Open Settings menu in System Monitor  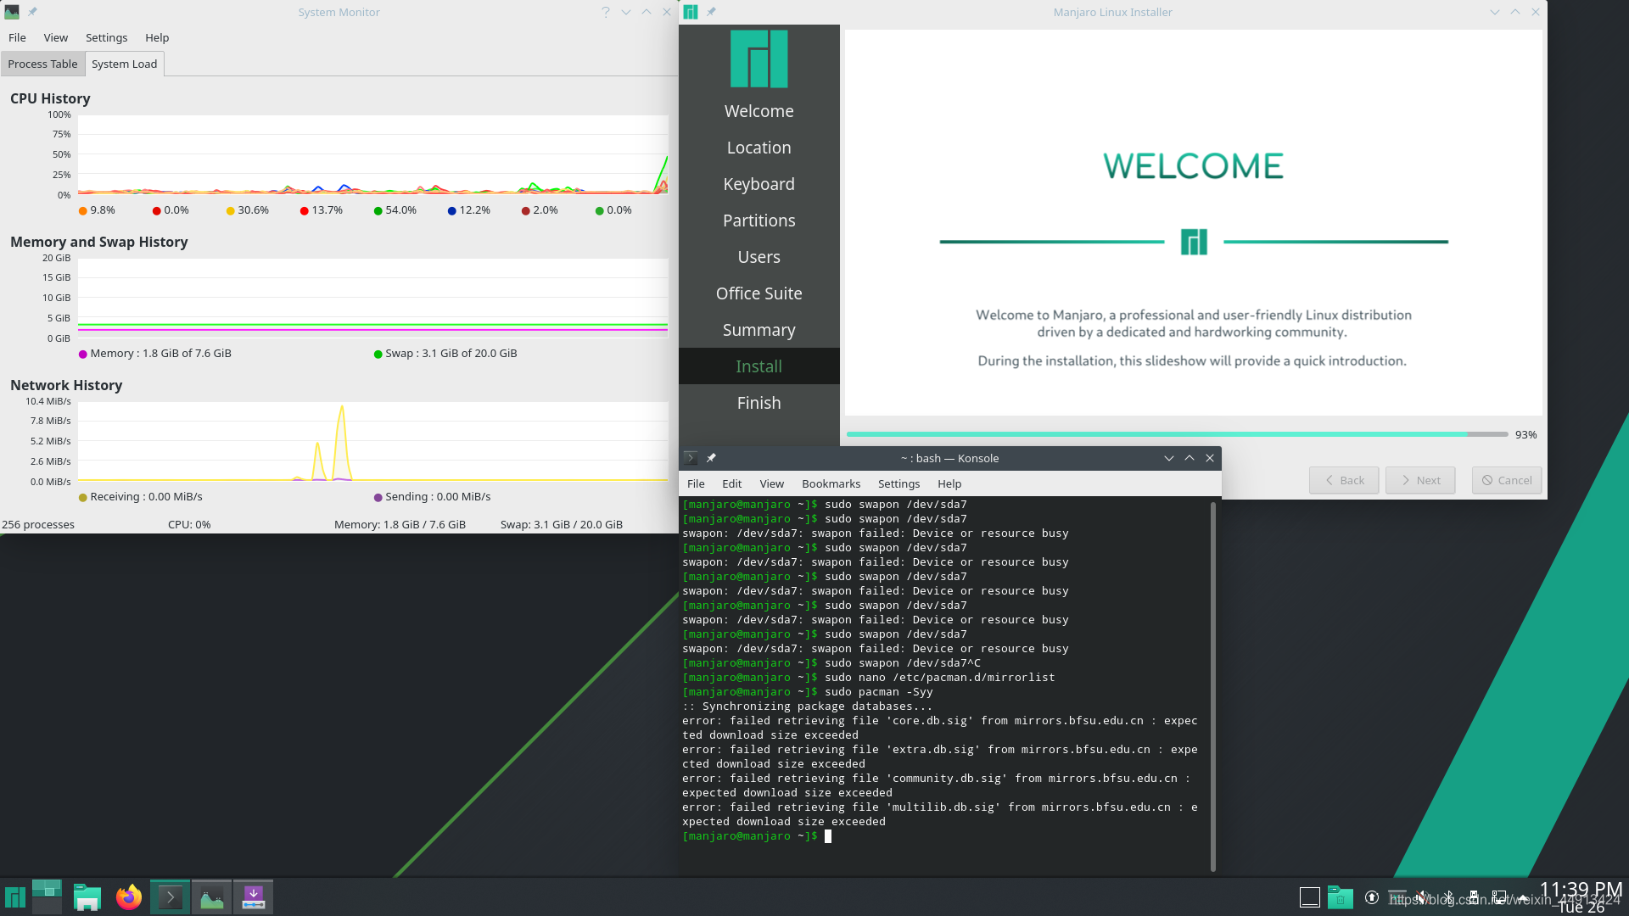(x=106, y=37)
